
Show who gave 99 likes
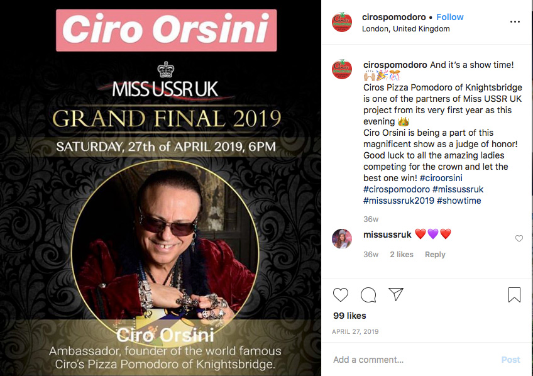(x=349, y=316)
